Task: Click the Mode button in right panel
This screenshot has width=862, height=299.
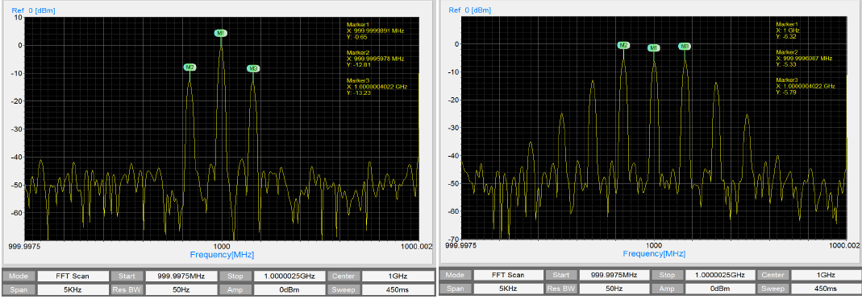Action: 455,275
